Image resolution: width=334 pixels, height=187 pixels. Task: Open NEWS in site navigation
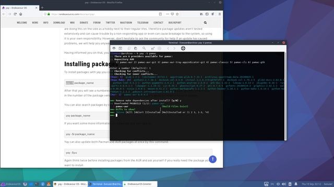tap(35, 22)
